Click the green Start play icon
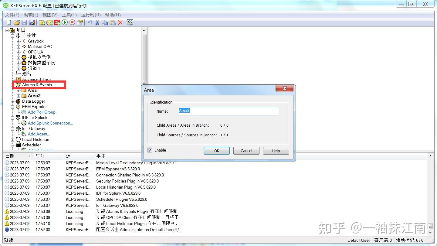437x246 pixels. 65,22
